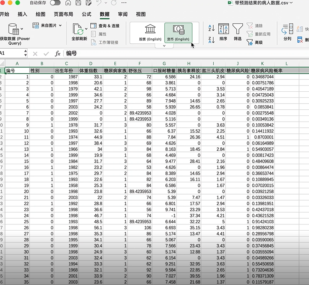Image resolution: width=309 pixels, height=285 pixels.
Task: Open the 排序 sort dialog
Action: tap(223, 32)
